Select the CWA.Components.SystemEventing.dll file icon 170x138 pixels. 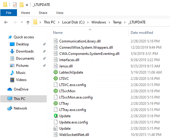tap(56, 54)
